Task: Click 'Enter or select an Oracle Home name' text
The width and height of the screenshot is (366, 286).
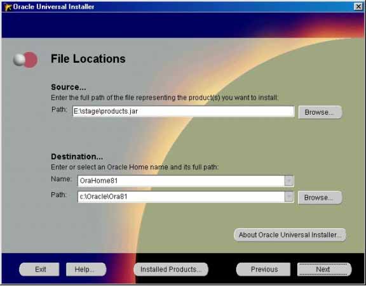Action: point(135,167)
